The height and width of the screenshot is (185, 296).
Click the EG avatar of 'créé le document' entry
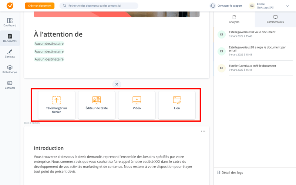coord(222,68)
